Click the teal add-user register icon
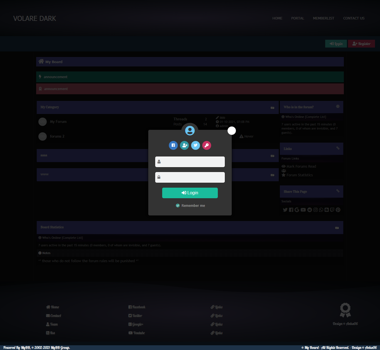Viewport: 380px width, 350px height. coord(184,145)
